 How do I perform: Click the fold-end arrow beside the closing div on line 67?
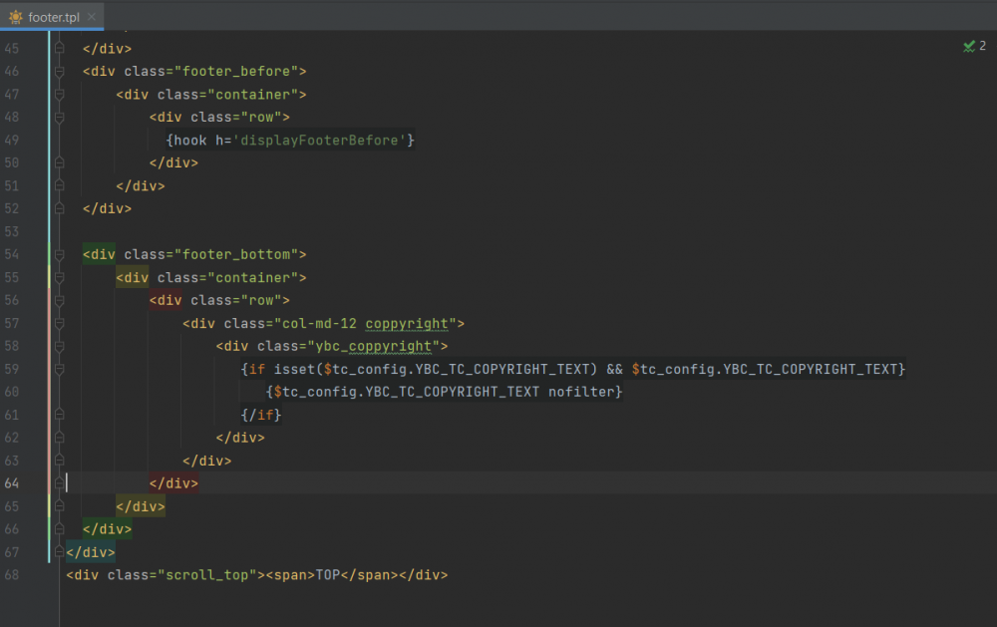(59, 551)
